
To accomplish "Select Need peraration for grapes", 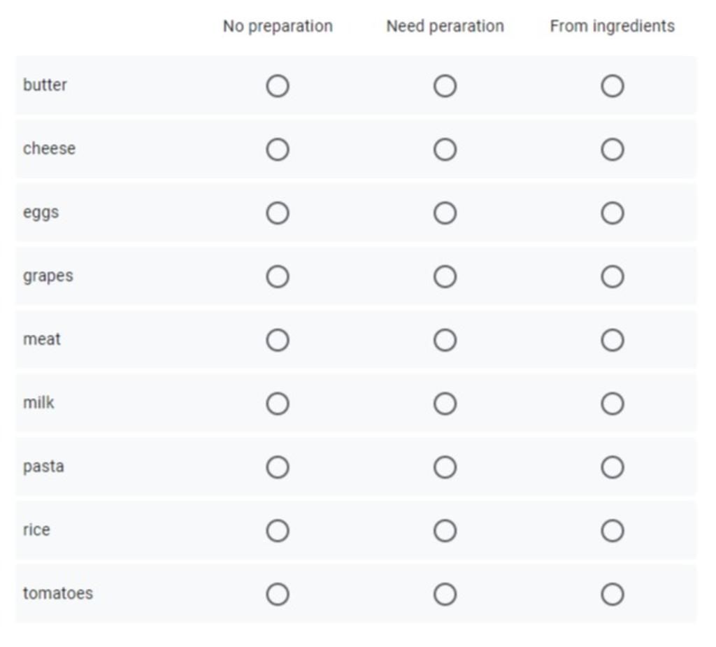I will pyautogui.click(x=445, y=276).
